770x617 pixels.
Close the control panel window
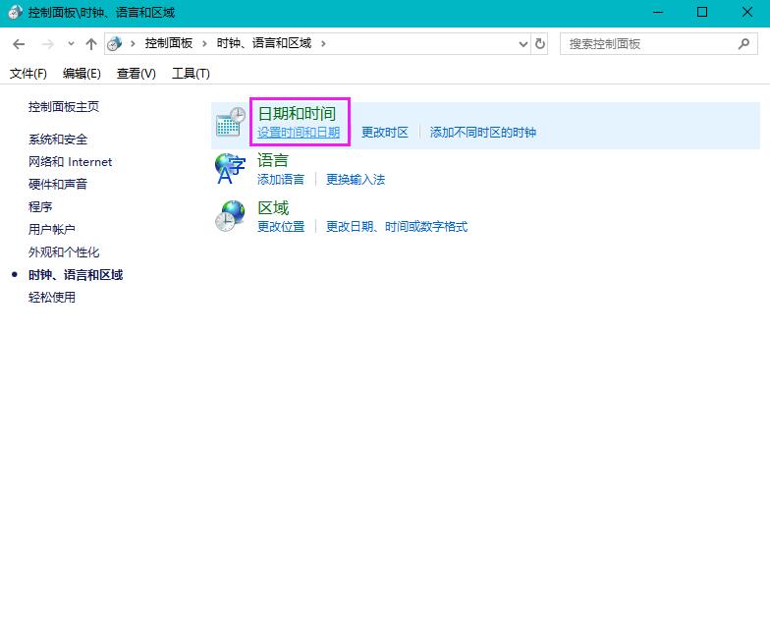[746, 12]
